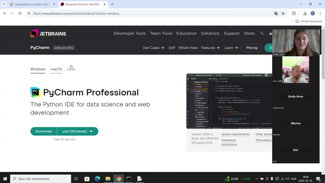Click the Windows taskbar search box

pos(41,179)
